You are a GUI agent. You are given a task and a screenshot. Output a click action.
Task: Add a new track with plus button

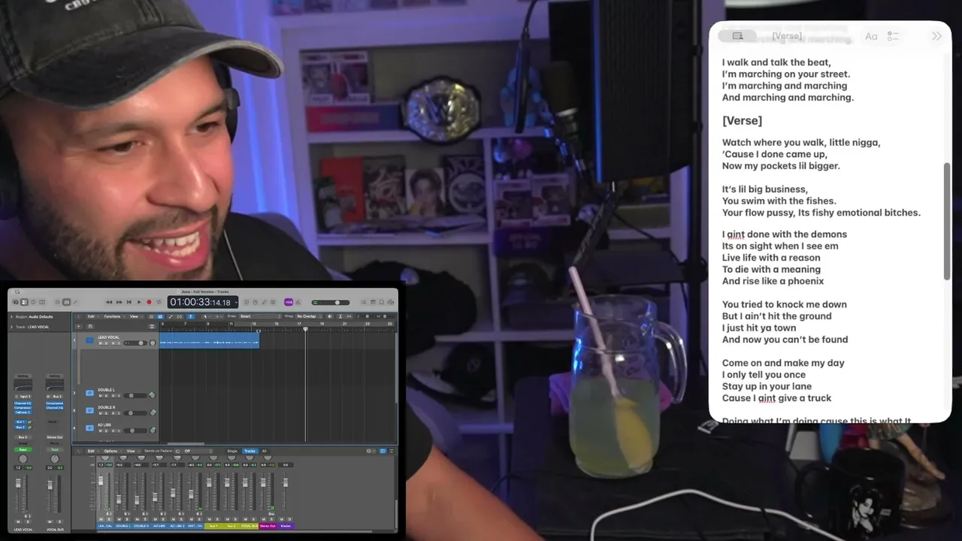pyautogui.click(x=77, y=326)
